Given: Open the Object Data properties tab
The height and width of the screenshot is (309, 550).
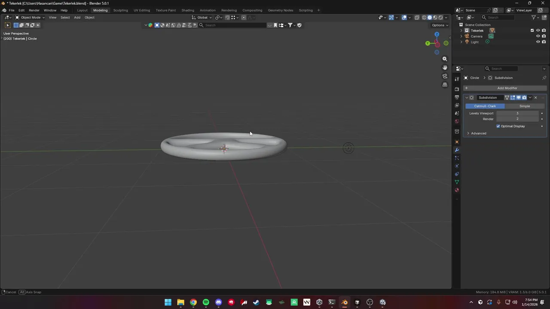Looking at the screenshot, I should [457, 182].
